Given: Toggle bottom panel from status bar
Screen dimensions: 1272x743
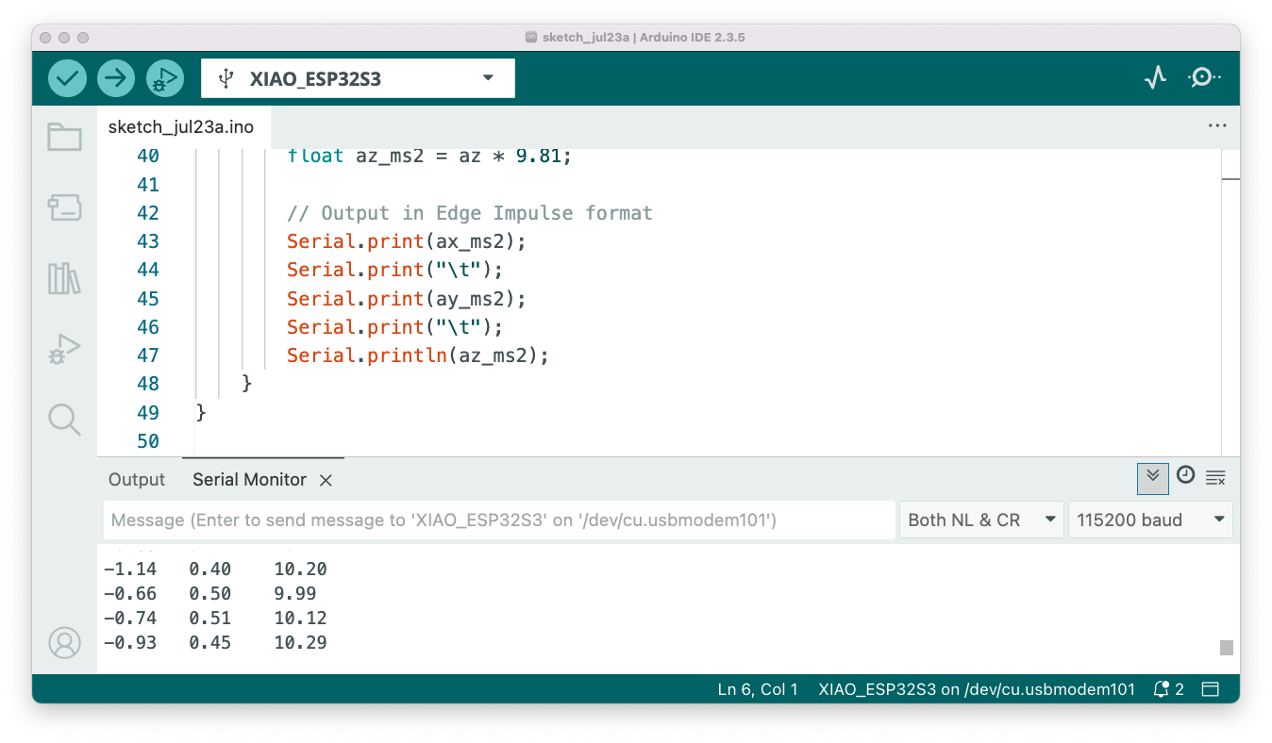Looking at the screenshot, I should (x=1211, y=689).
